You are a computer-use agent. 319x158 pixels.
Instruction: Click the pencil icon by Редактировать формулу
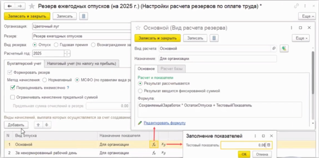point(140,123)
